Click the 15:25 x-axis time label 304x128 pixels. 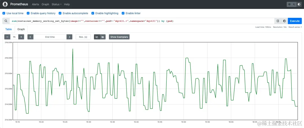65,122
